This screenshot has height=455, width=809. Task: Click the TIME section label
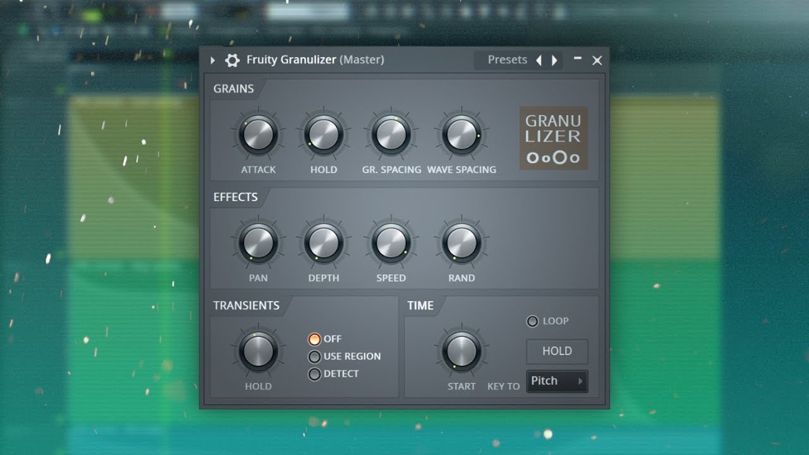(420, 305)
